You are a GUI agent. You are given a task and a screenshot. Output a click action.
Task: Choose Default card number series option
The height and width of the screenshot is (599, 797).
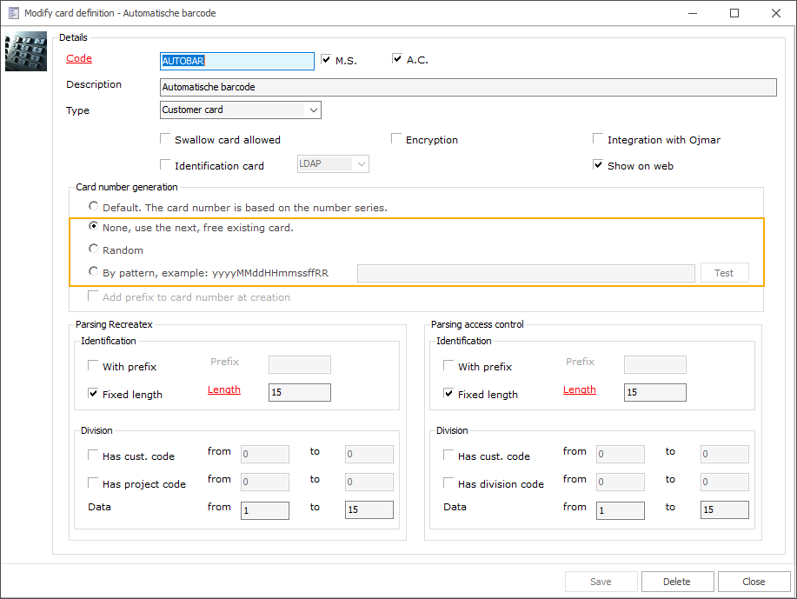coord(94,207)
